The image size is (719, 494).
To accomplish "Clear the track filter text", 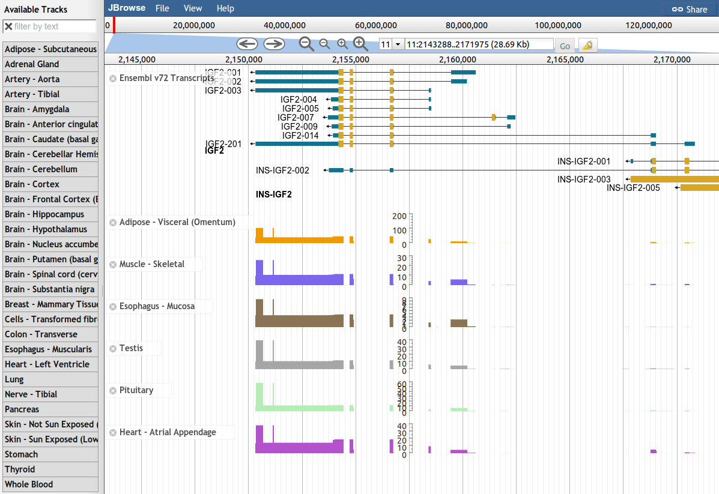I will coord(8,26).
